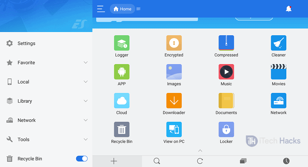Select Favorite in the sidebar

coord(46,62)
